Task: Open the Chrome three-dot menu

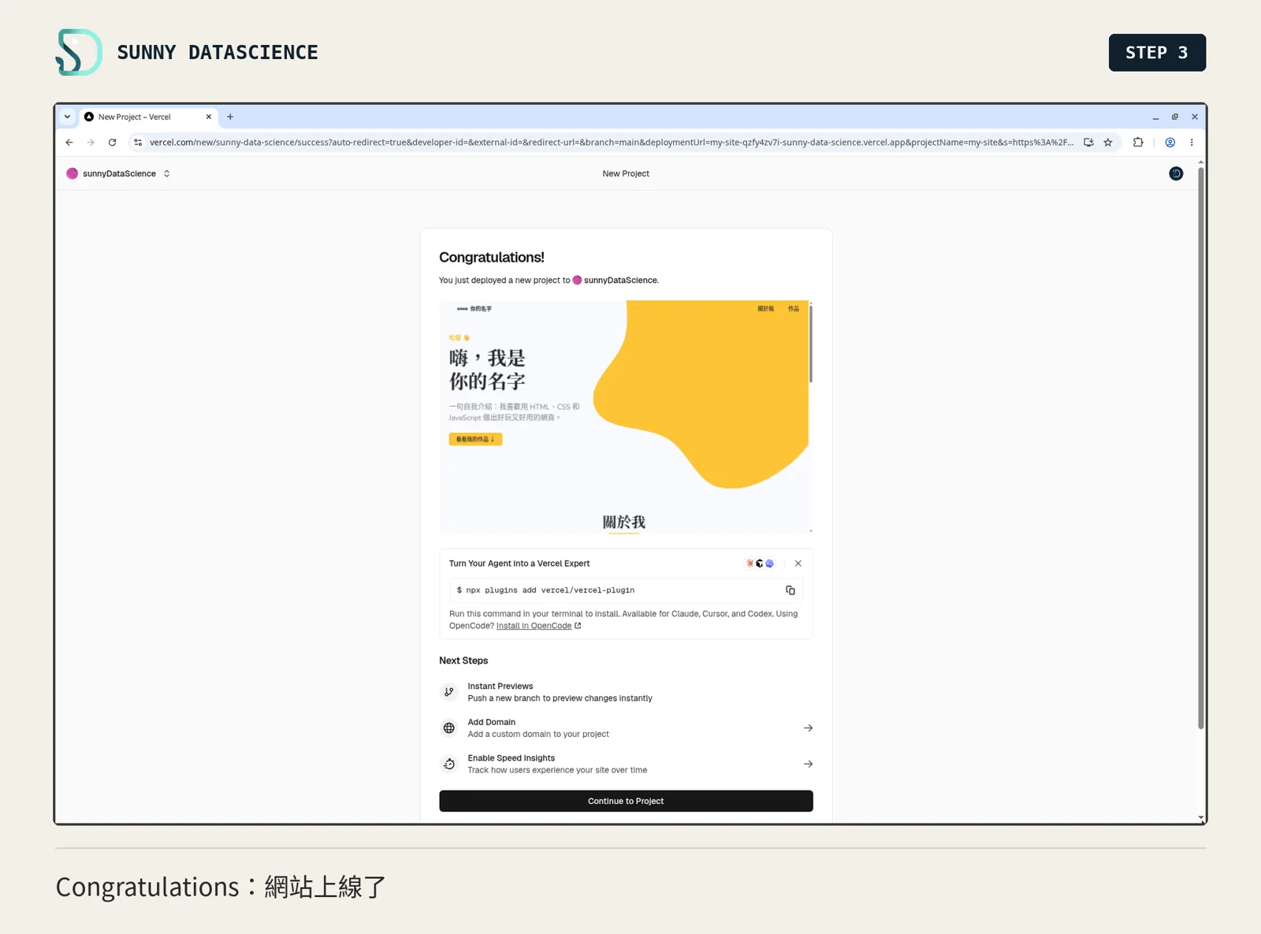Action: coord(1192,143)
